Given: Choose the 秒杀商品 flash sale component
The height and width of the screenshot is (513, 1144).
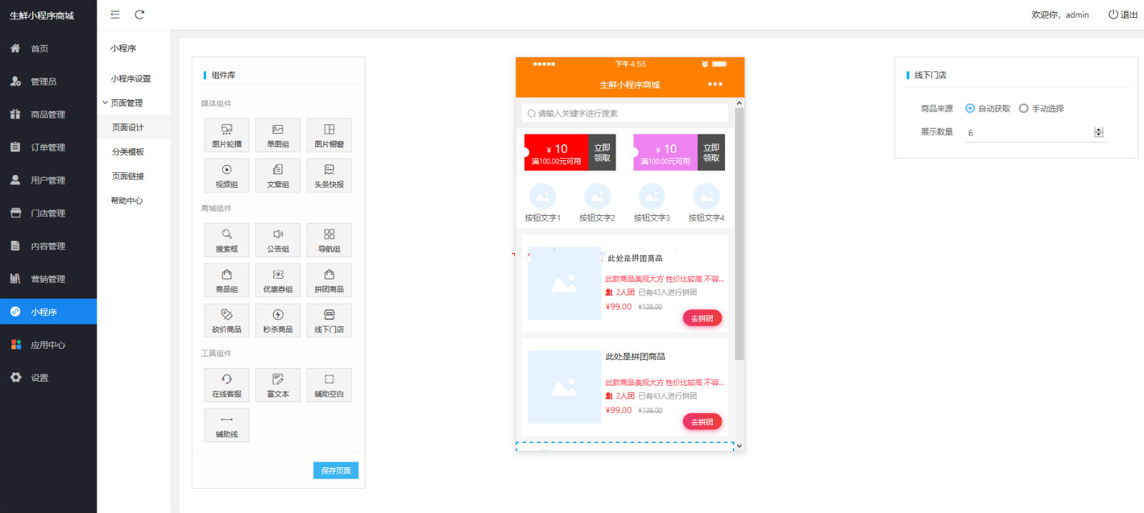Looking at the screenshot, I should click(x=278, y=320).
